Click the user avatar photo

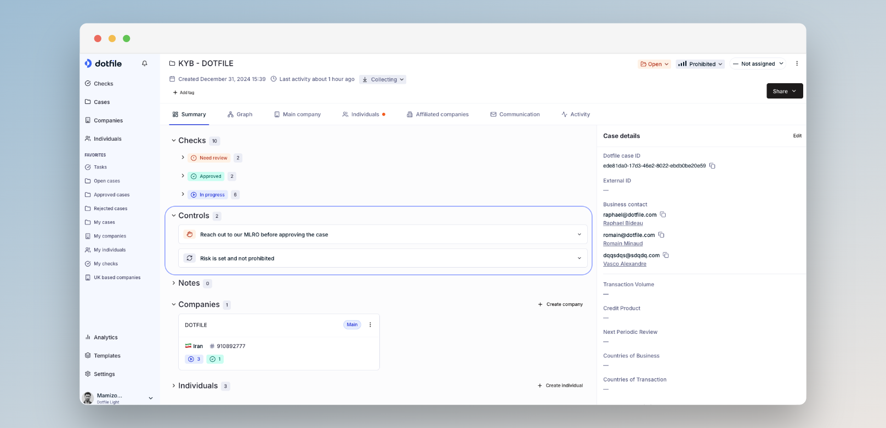pos(88,398)
